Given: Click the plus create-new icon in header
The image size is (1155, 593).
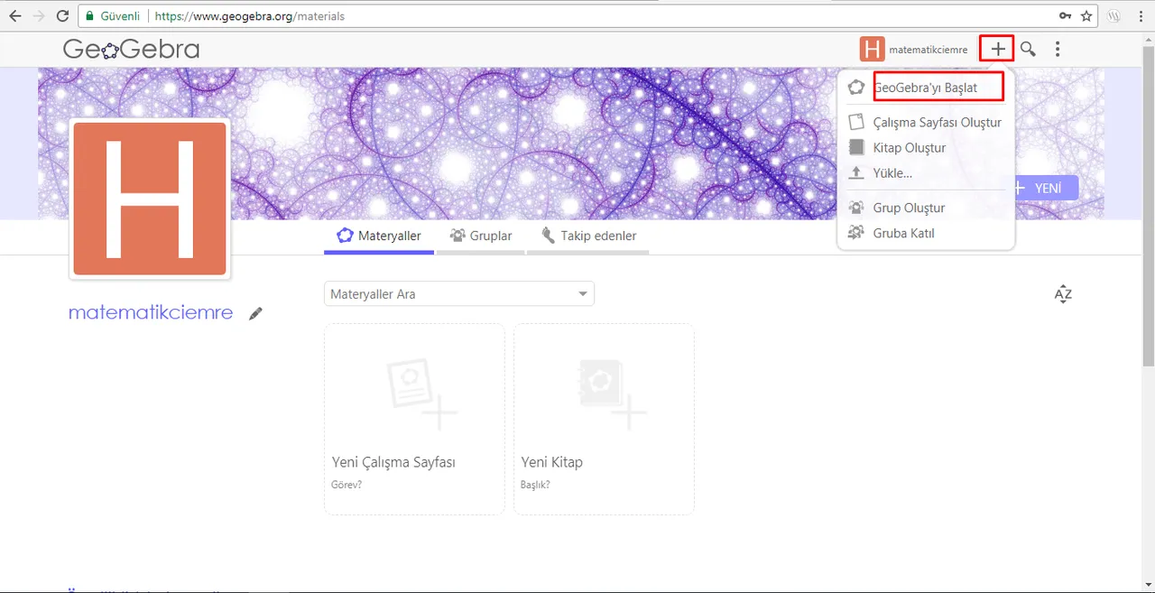Looking at the screenshot, I should point(998,50).
